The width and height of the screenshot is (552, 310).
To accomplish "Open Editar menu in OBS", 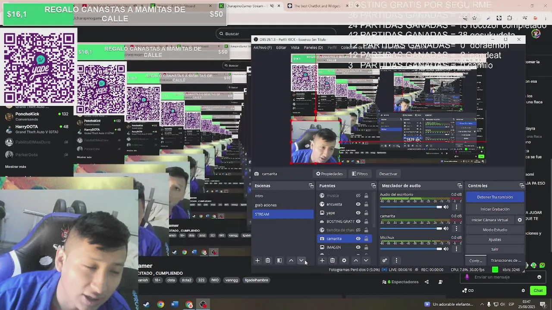I will pyautogui.click(x=281, y=47).
